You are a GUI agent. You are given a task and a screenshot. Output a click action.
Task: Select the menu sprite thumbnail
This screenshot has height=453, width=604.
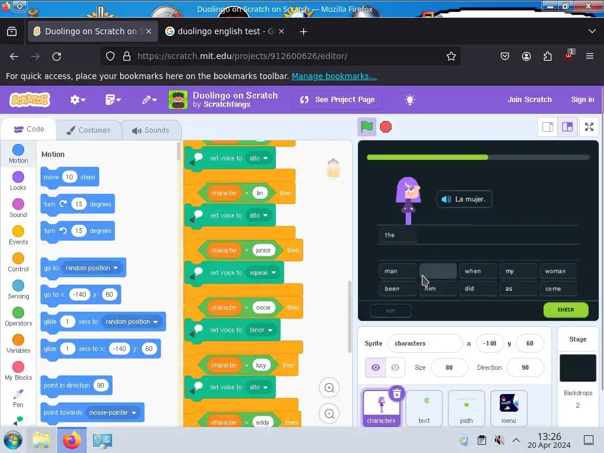(509, 408)
